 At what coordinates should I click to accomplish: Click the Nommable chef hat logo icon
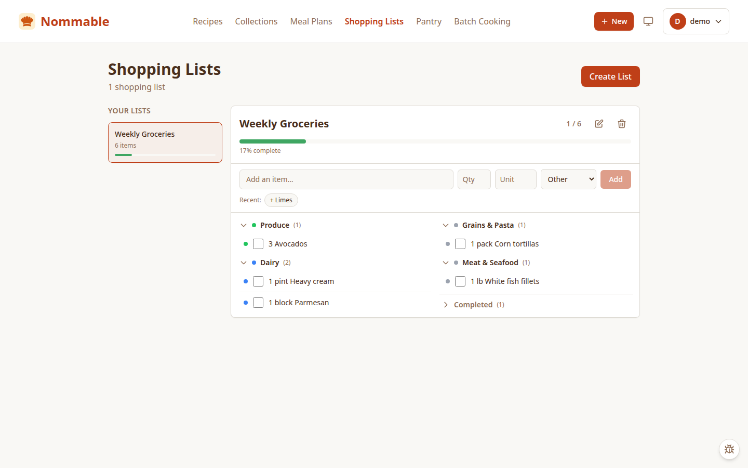click(x=27, y=21)
